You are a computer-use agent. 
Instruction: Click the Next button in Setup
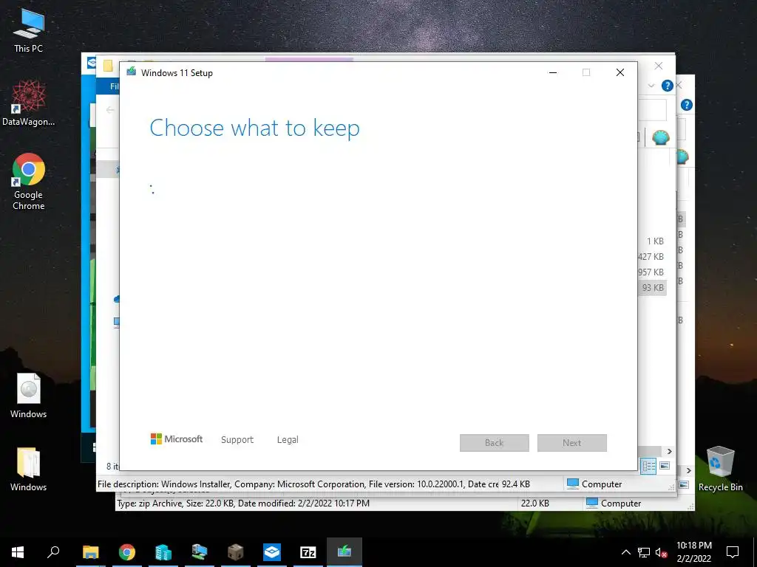pyautogui.click(x=571, y=443)
